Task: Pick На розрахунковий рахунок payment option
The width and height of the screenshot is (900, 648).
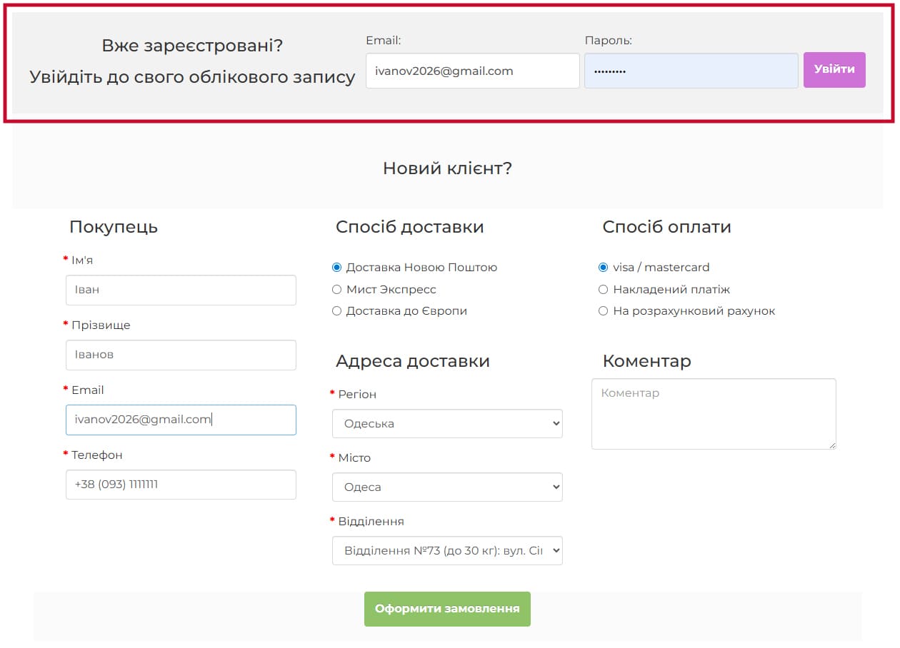Action: point(604,311)
